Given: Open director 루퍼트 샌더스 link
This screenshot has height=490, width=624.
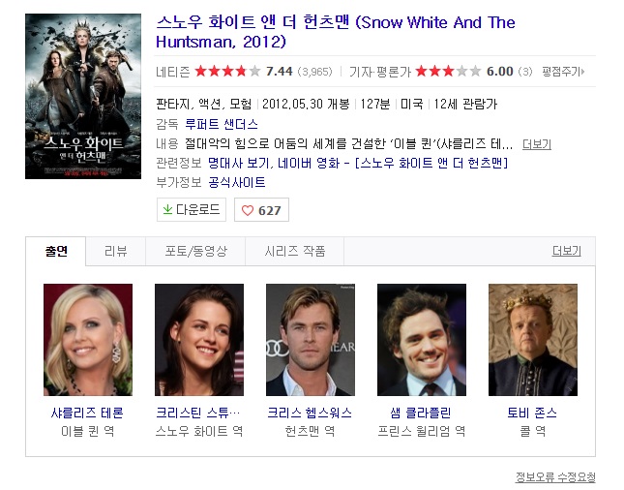Looking at the screenshot, I should [222, 124].
